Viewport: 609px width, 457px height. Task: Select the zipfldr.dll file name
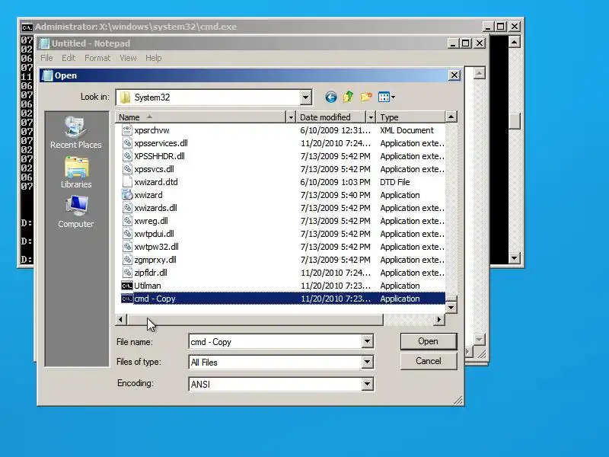tap(151, 273)
